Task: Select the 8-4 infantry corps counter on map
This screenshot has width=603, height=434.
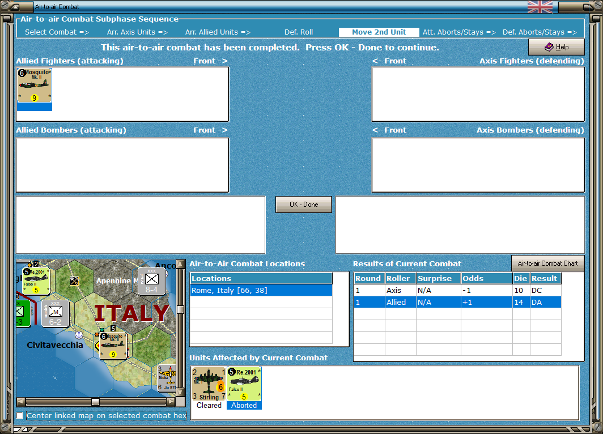Action: (x=151, y=281)
